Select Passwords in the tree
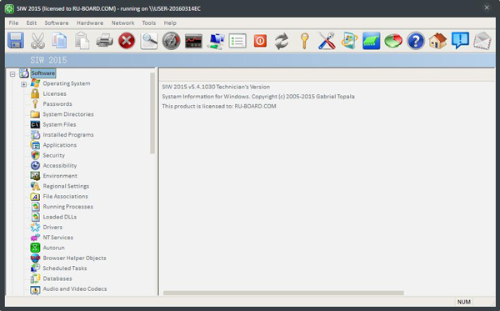The width and height of the screenshot is (500, 311). point(57,104)
